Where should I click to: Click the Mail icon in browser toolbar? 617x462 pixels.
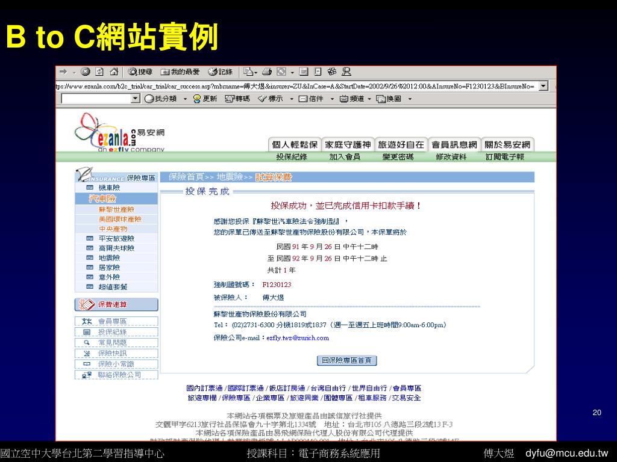tap(248, 72)
